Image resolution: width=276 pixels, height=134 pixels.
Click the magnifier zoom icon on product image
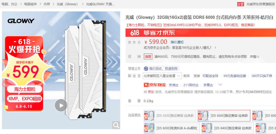pos(116,125)
